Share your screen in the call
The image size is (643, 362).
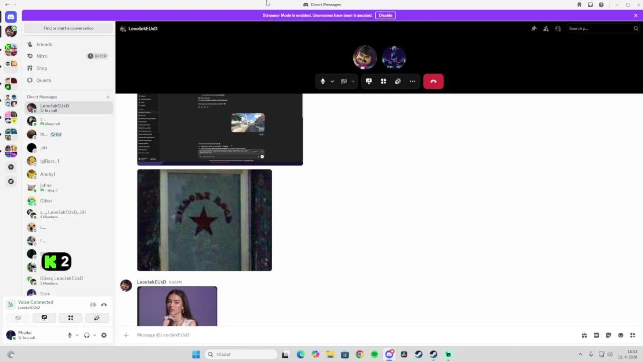[x=369, y=81]
